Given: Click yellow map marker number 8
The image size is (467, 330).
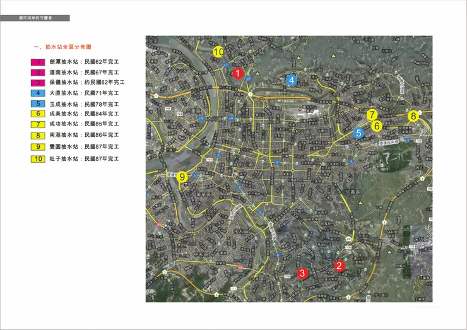Looking at the screenshot, I should (x=413, y=116).
